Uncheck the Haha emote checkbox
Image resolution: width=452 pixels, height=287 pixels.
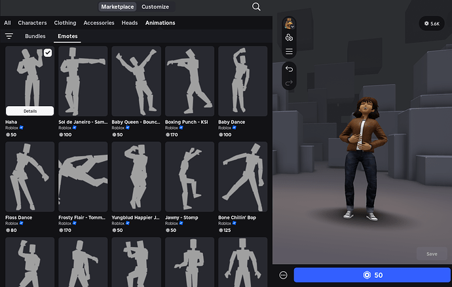pyautogui.click(x=48, y=53)
